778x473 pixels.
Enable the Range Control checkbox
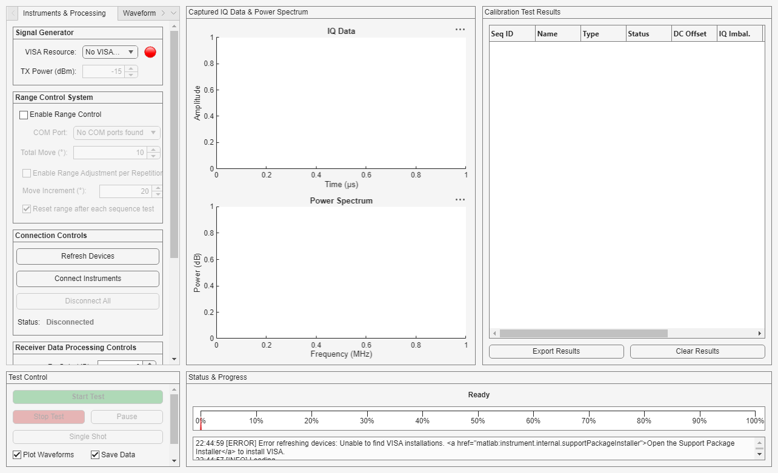coord(24,114)
